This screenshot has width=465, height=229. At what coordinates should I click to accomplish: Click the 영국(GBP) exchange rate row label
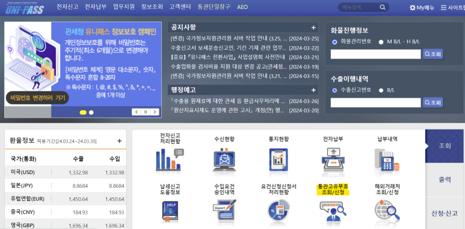tap(22, 225)
